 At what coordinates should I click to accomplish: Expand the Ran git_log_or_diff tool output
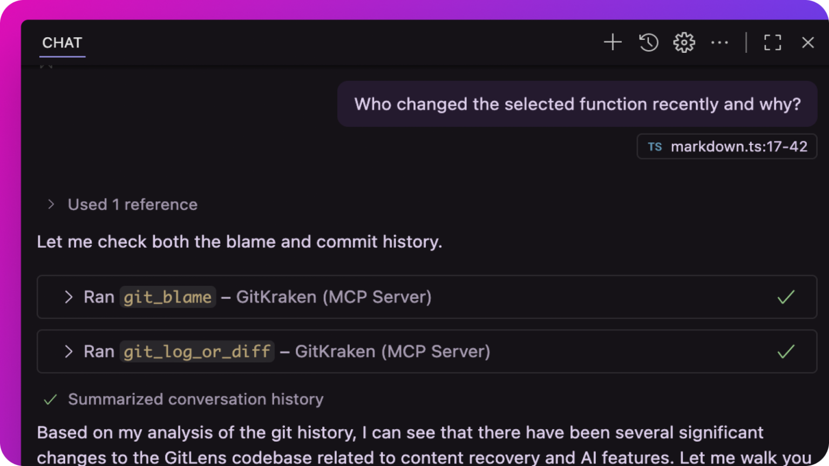(69, 351)
